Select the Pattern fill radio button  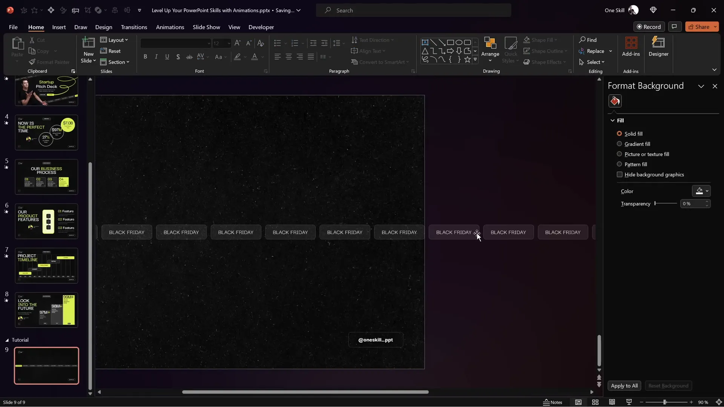[619, 164]
